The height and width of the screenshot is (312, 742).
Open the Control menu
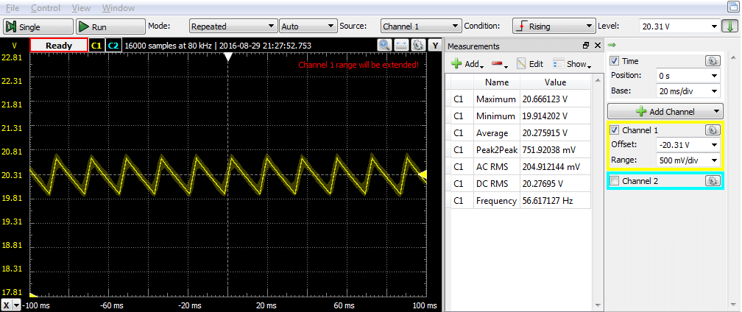[46, 8]
